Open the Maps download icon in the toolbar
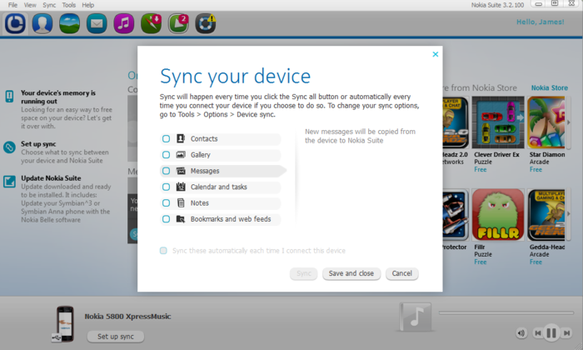This screenshot has width=583, height=350. click(151, 23)
